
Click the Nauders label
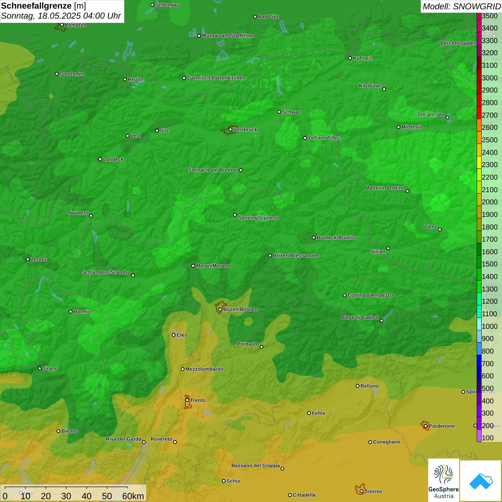coord(78,213)
